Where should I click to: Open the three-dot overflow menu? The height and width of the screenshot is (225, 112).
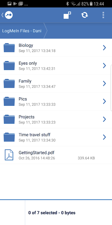[x=103, y=15]
